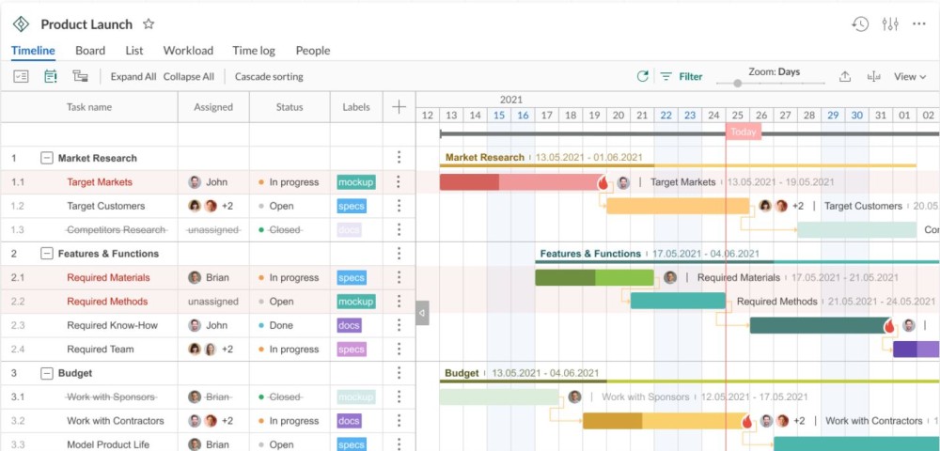940x451 pixels.
Task: Open row menu for Target Customers
Action: click(x=399, y=206)
